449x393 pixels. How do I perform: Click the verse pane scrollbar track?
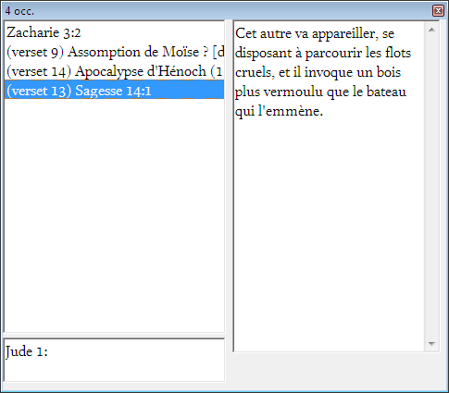[431, 187]
